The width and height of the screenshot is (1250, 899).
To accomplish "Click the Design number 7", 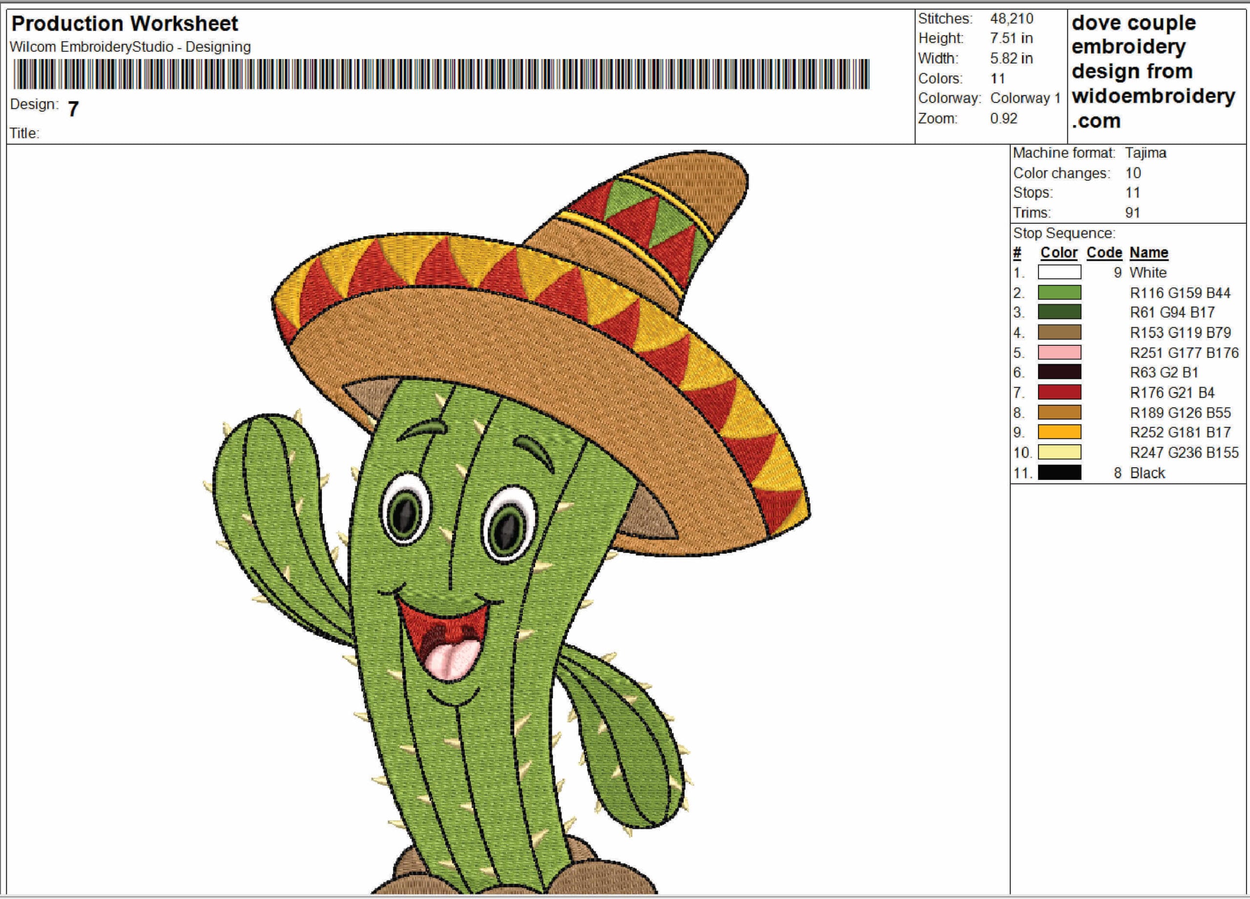I will coord(73,108).
